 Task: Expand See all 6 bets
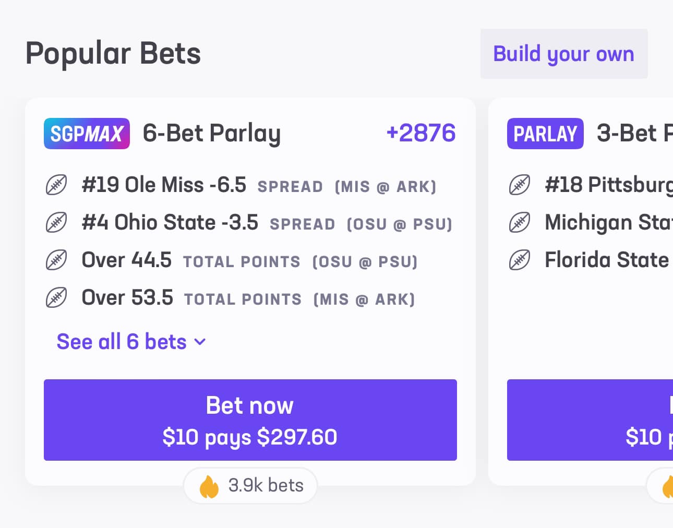pos(131,342)
